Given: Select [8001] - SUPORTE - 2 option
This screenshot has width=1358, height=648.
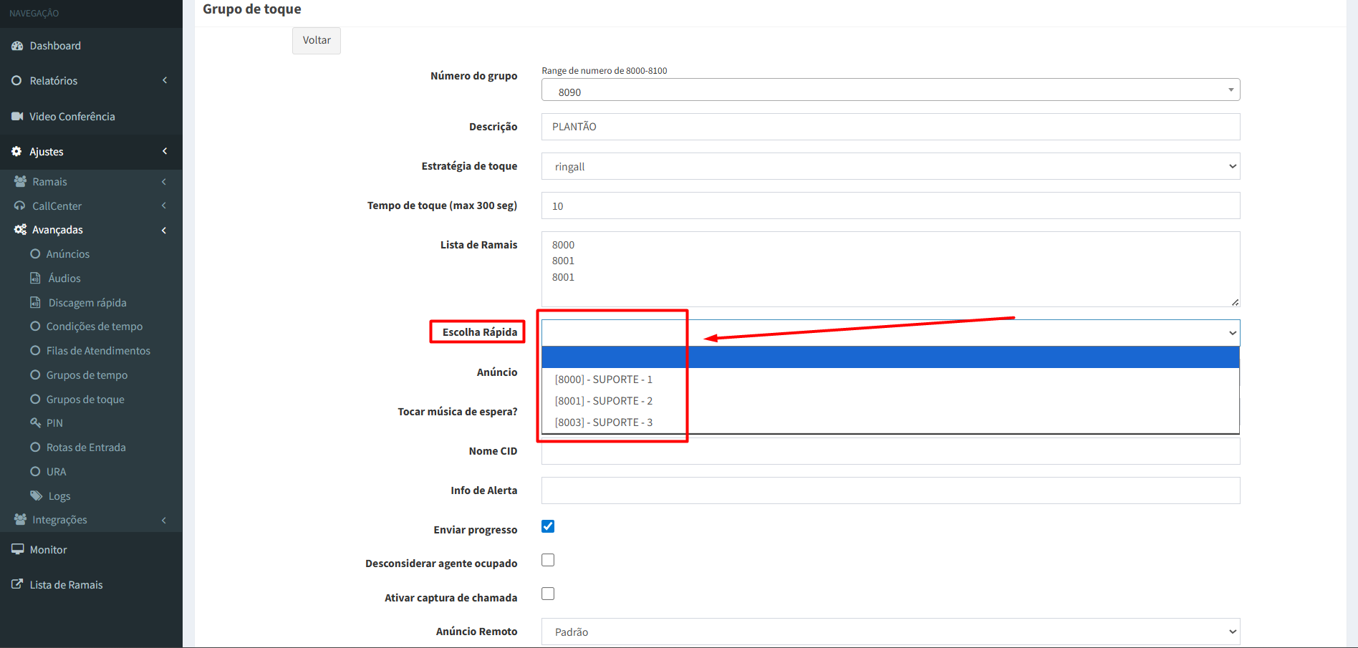Looking at the screenshot, I should [603, 401].
